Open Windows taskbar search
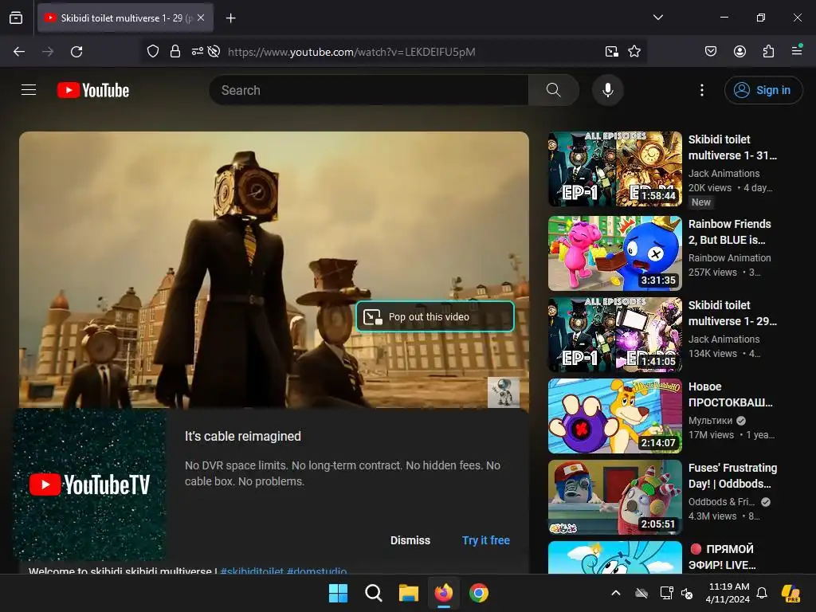Screen dimensions: 816x612 pos(373,593)
